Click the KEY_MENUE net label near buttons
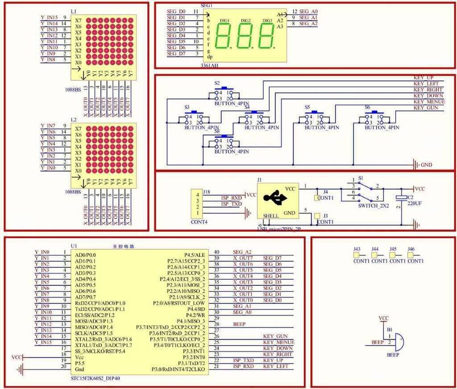Viewport: 457px width, 389px height. pyautogui.click(x=429, y=102)
